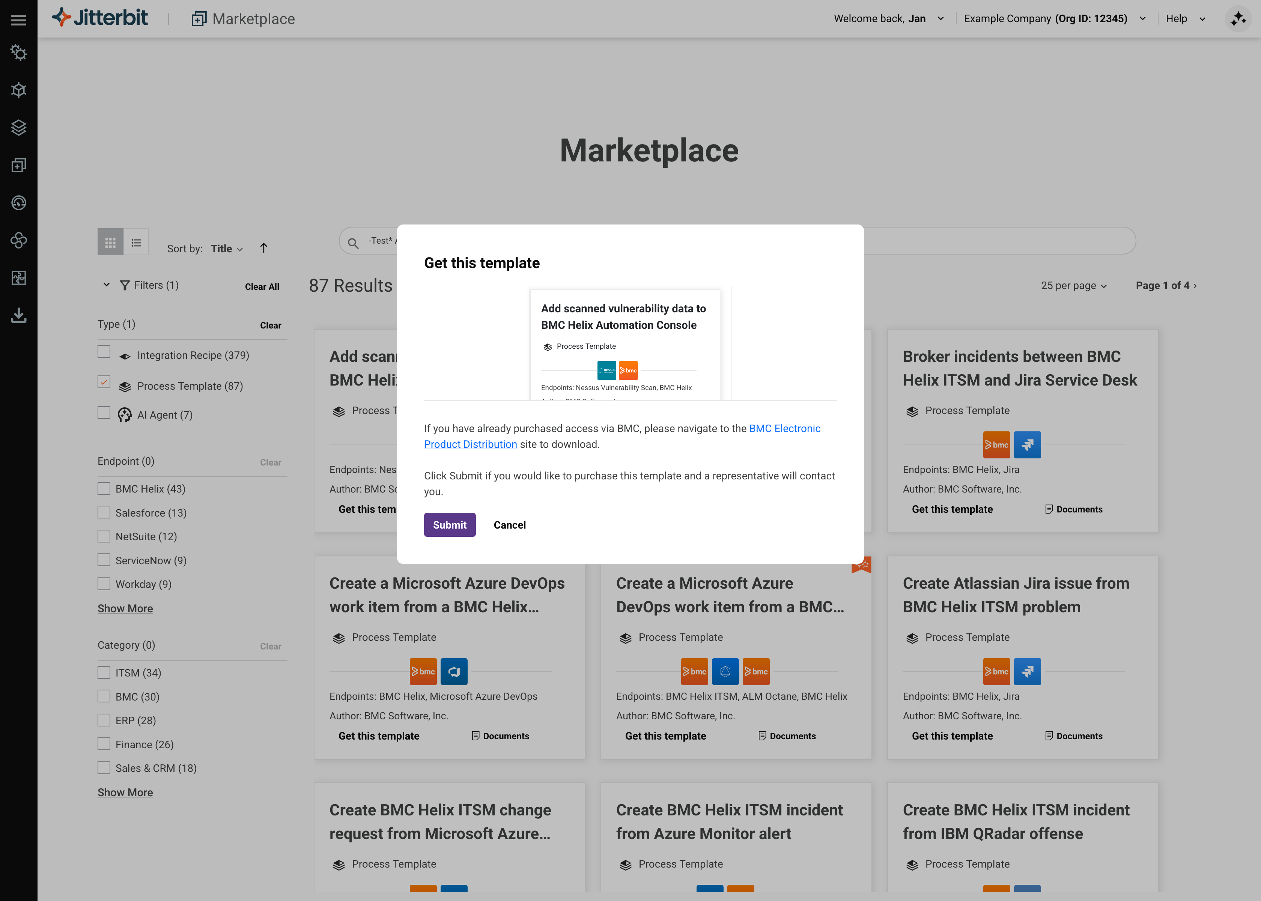Check the Integration Recipe checkbox
The height and width of the screenshot is (901, 1261).
tap(104, 352)
